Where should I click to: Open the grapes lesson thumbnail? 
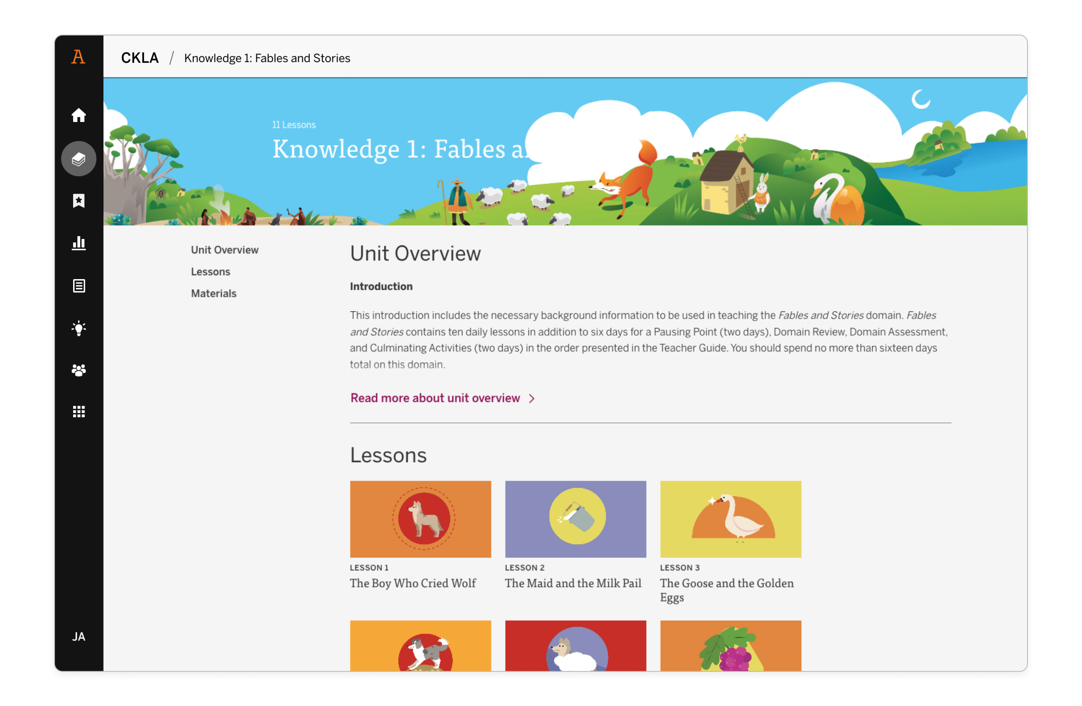730,646
